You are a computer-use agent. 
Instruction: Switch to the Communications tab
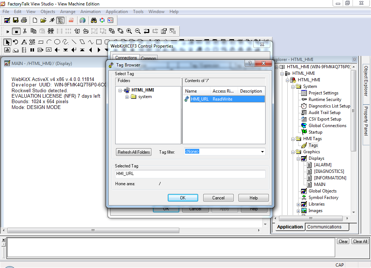327,227
